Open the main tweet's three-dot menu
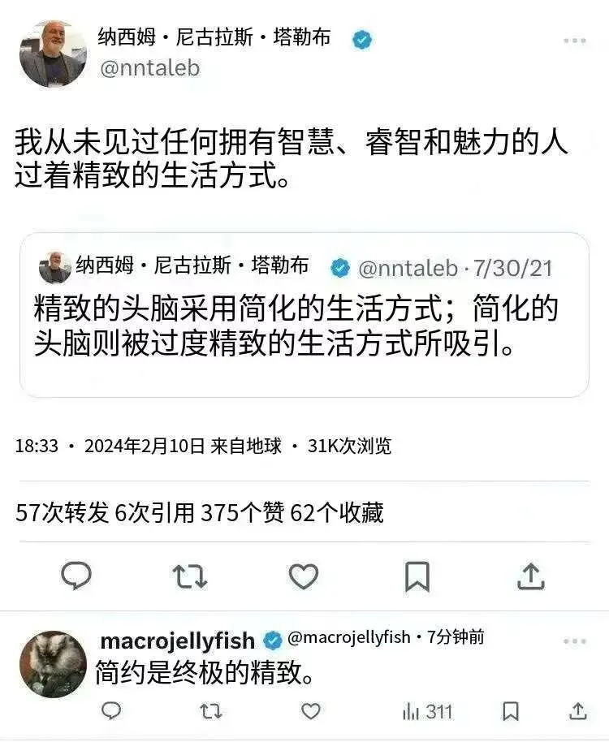Viewport: 609px width, 742px height. 575,41
